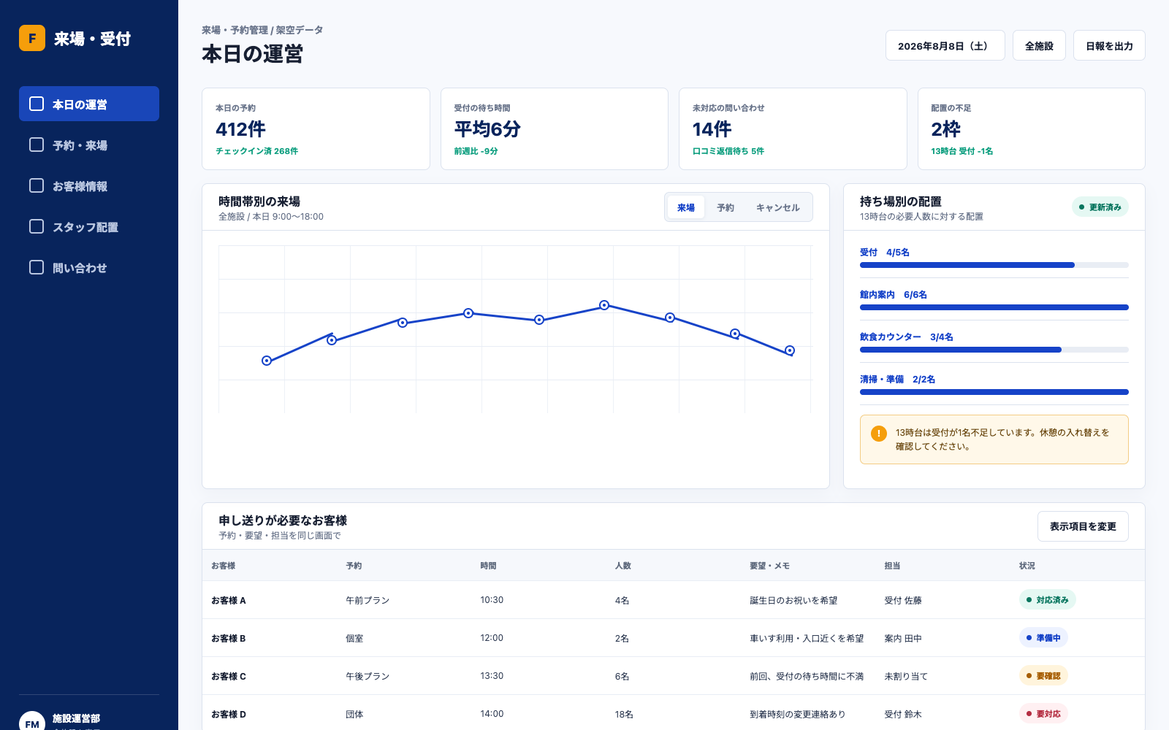Click the square icon beside スタッフ配置
This screenshot has width=1169, height=730.
(x=37, y=226)
